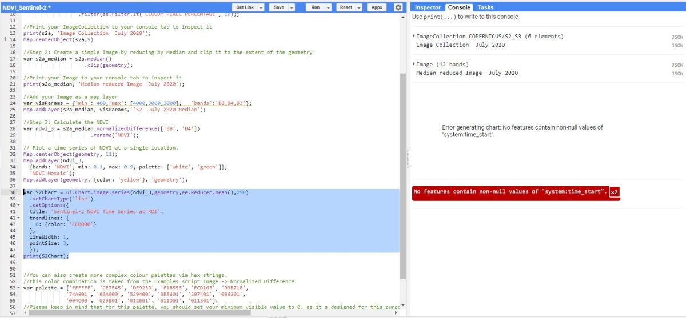Open JSON for the Image (12 bands) row

677,65
